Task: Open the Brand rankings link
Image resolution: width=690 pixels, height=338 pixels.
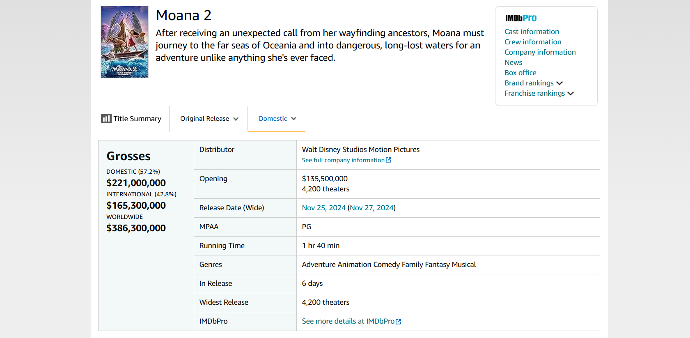Action: 529,83
